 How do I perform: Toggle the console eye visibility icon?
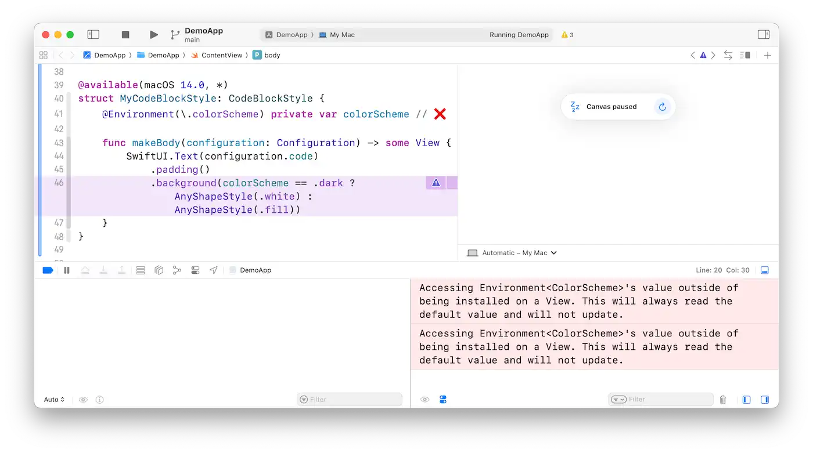[x=425, y=400]
